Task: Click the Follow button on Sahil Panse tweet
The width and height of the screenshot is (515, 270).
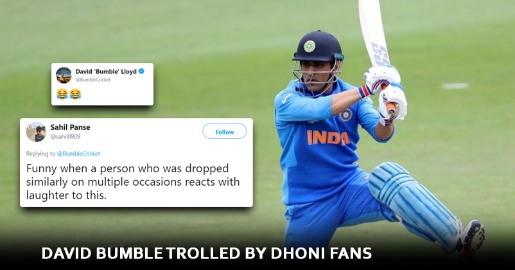Action: [x=224, y=132]
